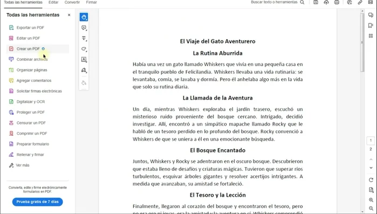The width and height of the screenshot is (377, 214).
Task: Select Comprimir un PDF tool
Action: 38,133
